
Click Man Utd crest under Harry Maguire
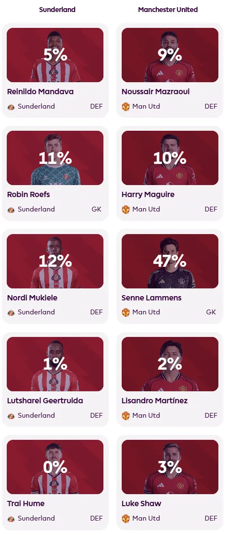coord(126,210)
